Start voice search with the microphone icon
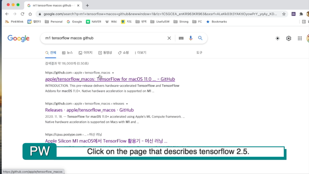The height and width of the screenshot is (174, 309). pyautogui.click(x=191, y=38)
